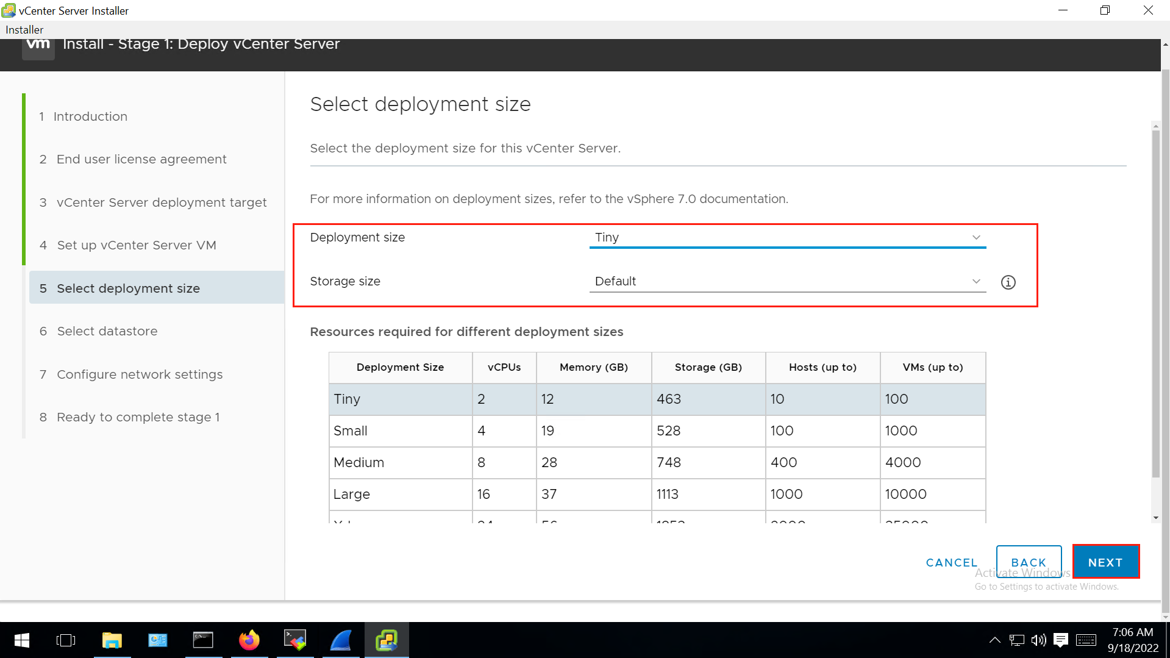Viewport: 1170px width, 658px height.
Task: Click inner content scrollbar down arrow
Action: (x=1155, y=518)
